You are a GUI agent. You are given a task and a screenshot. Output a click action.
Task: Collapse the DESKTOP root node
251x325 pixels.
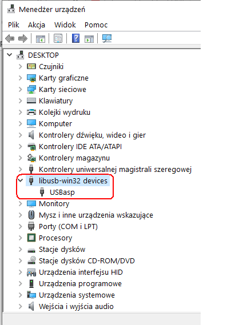tap(9, 55)
